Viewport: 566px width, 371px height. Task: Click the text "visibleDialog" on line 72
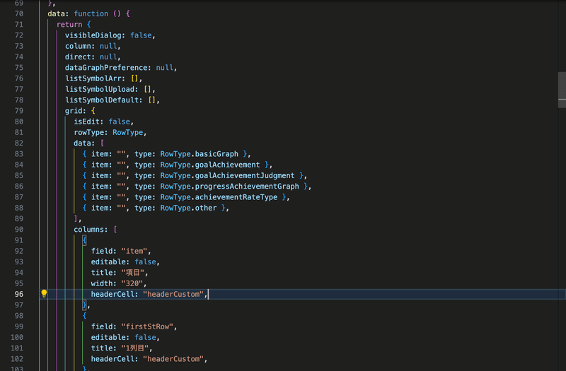pos(93,35)
